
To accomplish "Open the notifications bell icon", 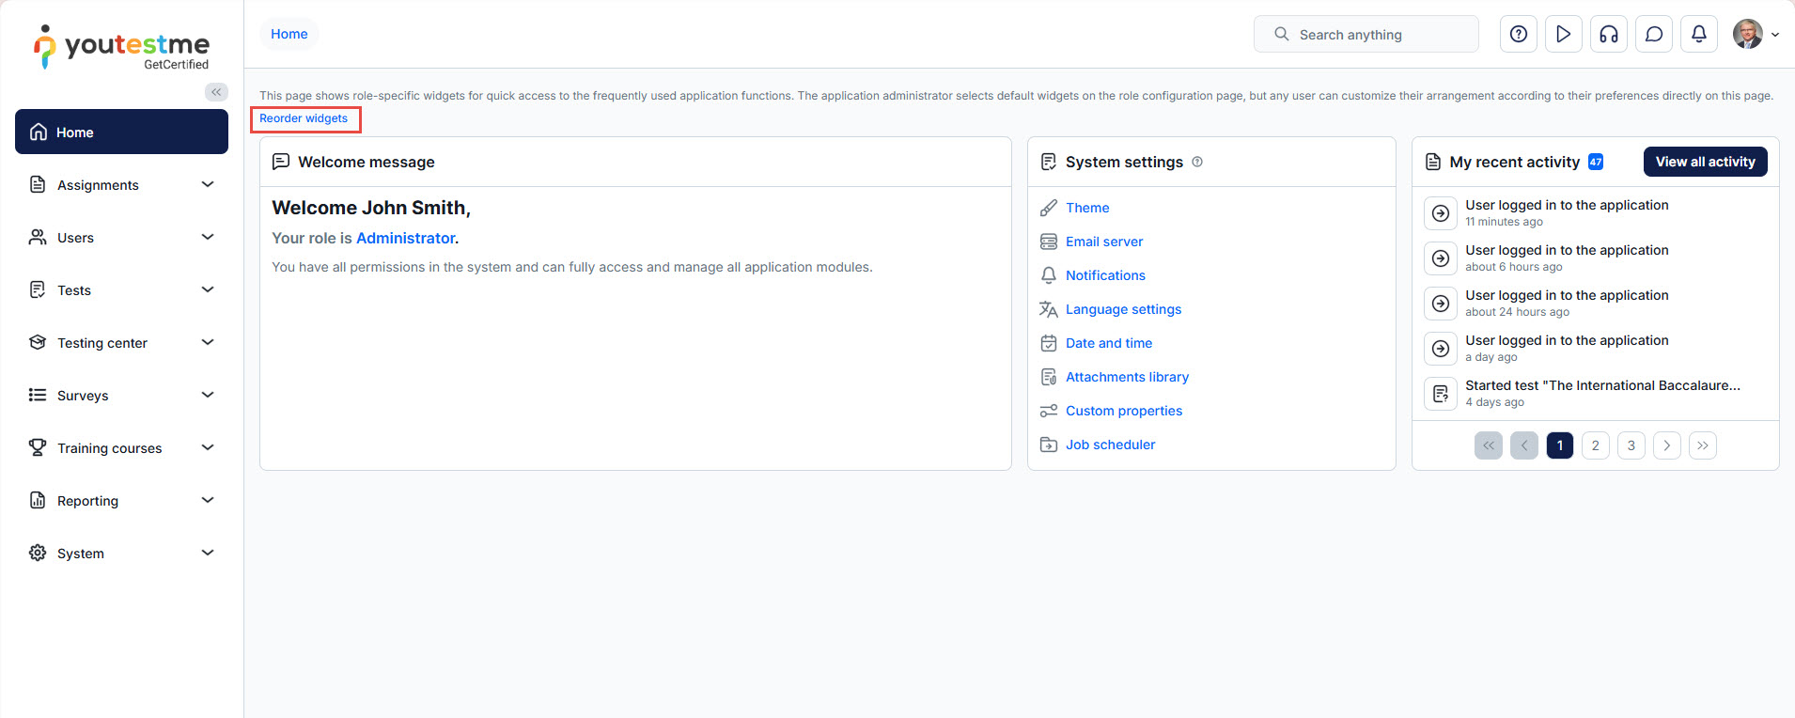I will coord(1698,35).
